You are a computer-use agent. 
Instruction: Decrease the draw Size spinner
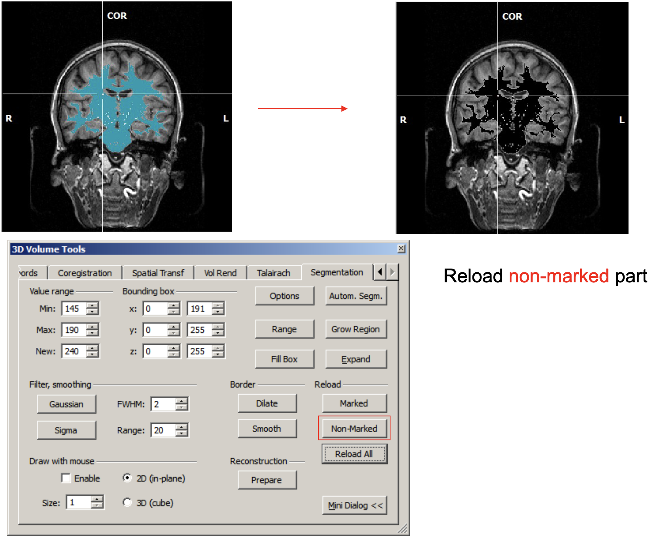(97, 505)
